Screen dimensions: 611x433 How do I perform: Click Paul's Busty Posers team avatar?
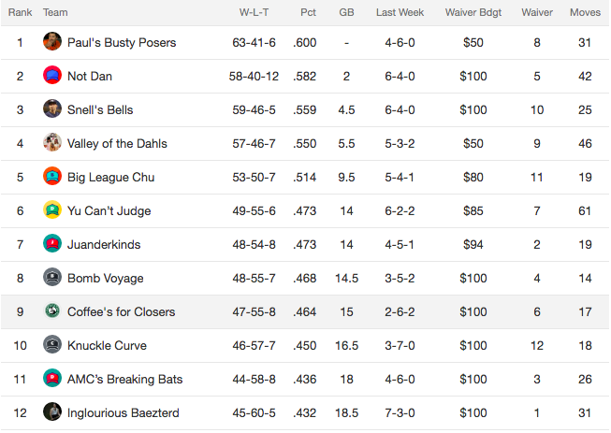coord(52,41)
